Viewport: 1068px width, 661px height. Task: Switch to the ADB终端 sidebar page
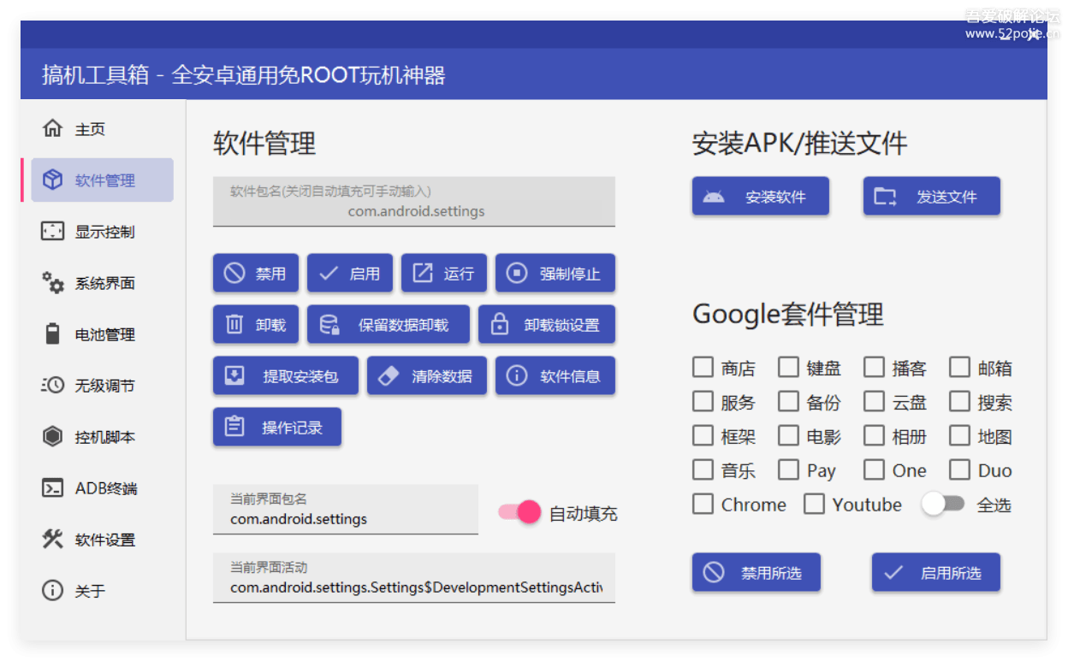[x=103, y=488]
